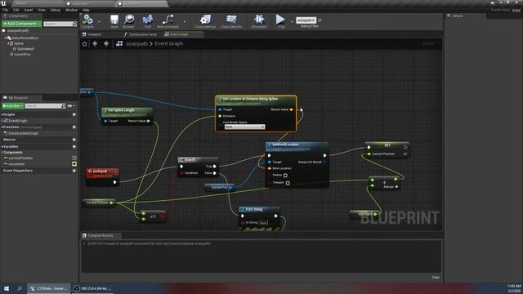
Task: Open the My Blueprint view options eye
Action: 69,106
